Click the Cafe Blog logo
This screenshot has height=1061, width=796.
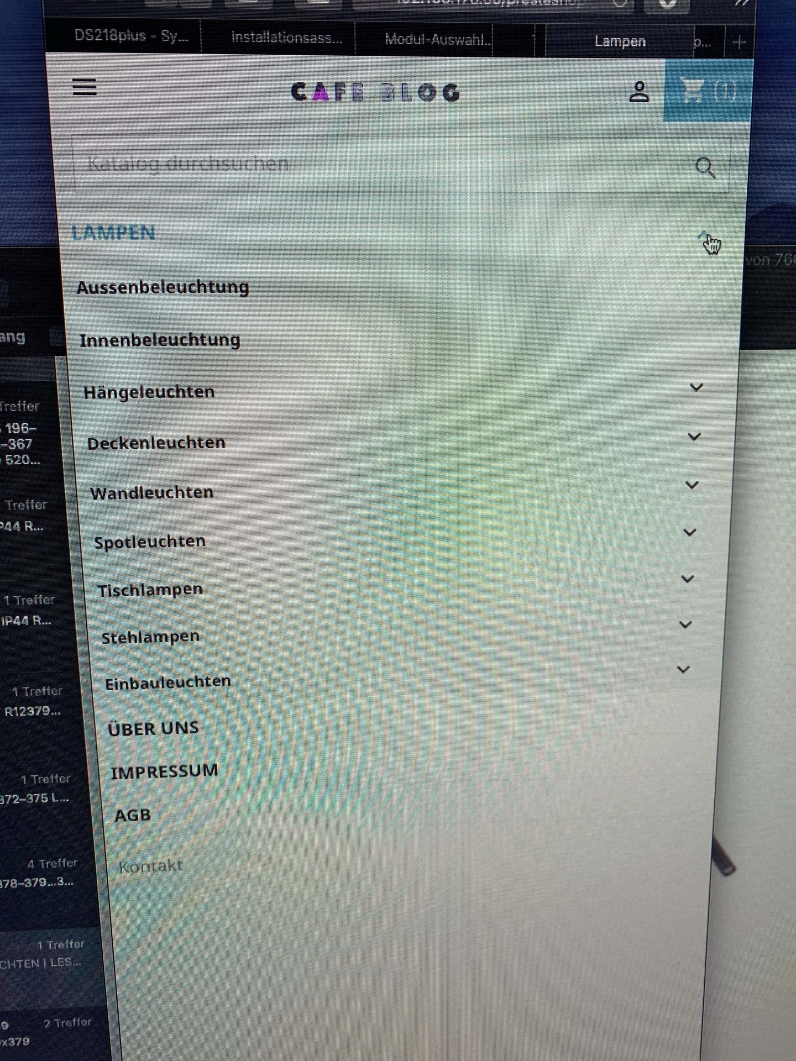point(375,92)
